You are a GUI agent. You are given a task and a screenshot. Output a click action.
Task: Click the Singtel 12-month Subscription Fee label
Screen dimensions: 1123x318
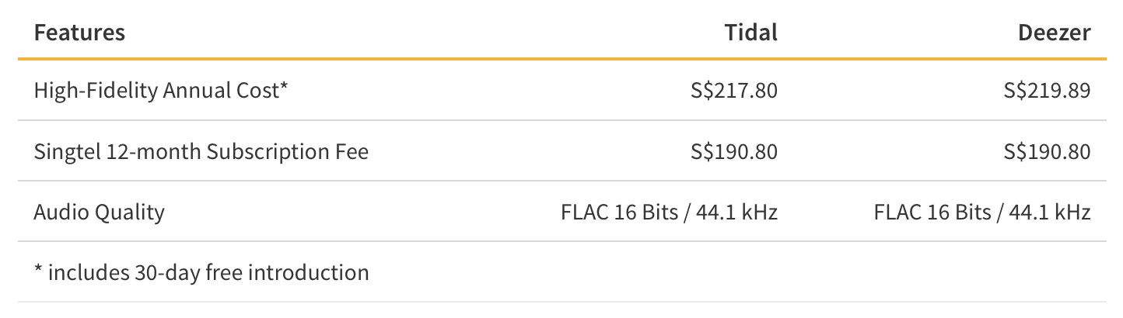pos(201,151)
